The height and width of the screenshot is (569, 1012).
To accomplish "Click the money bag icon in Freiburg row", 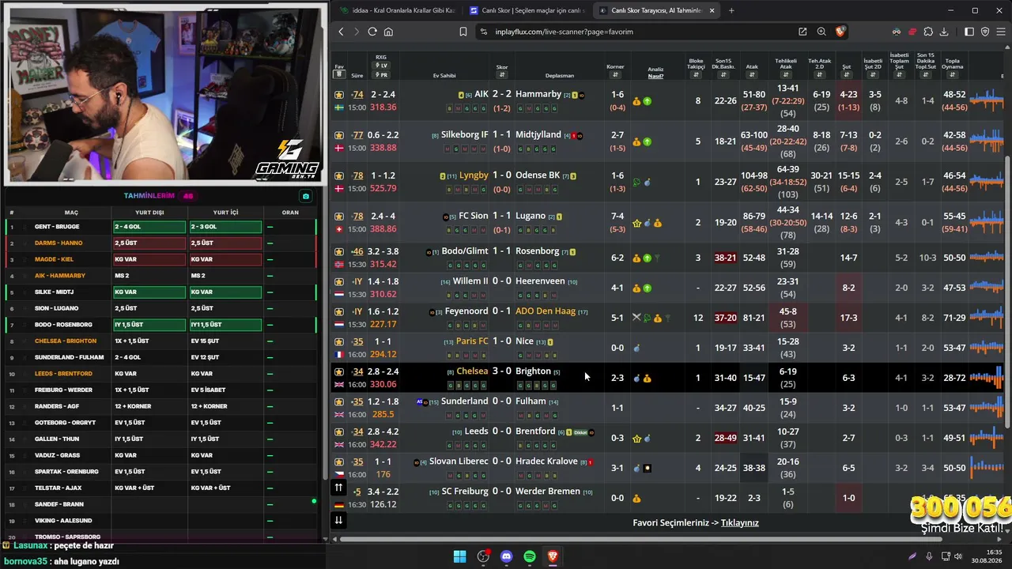I will point(636,498).
